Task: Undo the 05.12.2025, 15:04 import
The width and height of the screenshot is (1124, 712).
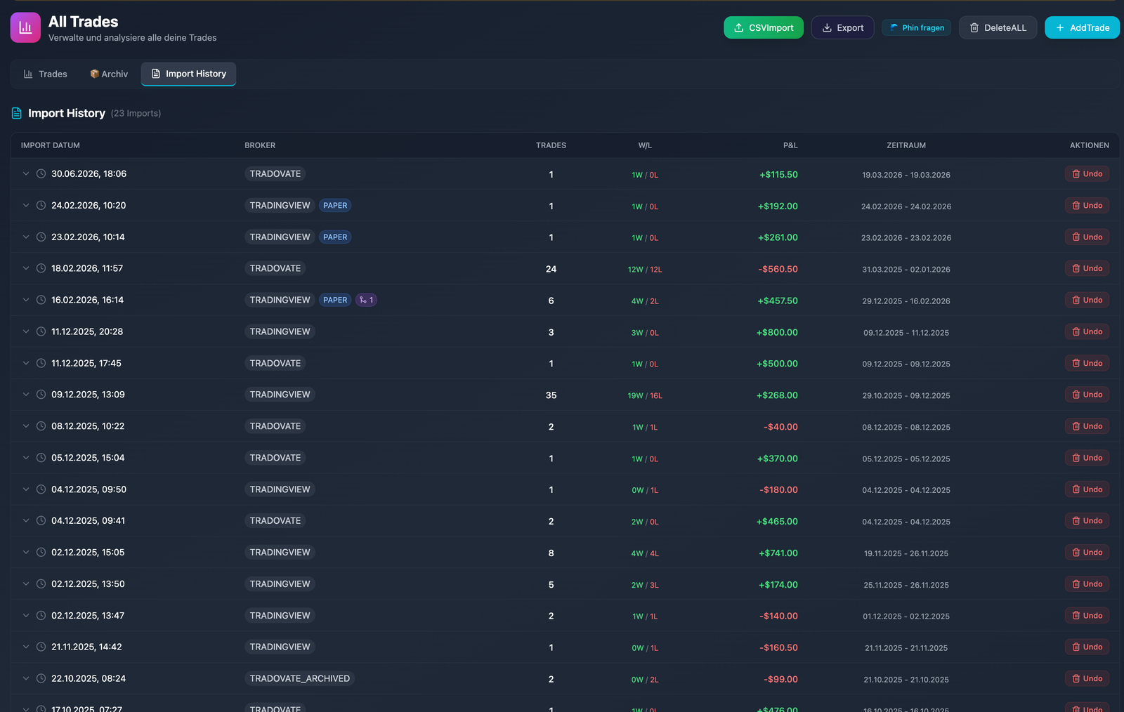Action: 1087,458
